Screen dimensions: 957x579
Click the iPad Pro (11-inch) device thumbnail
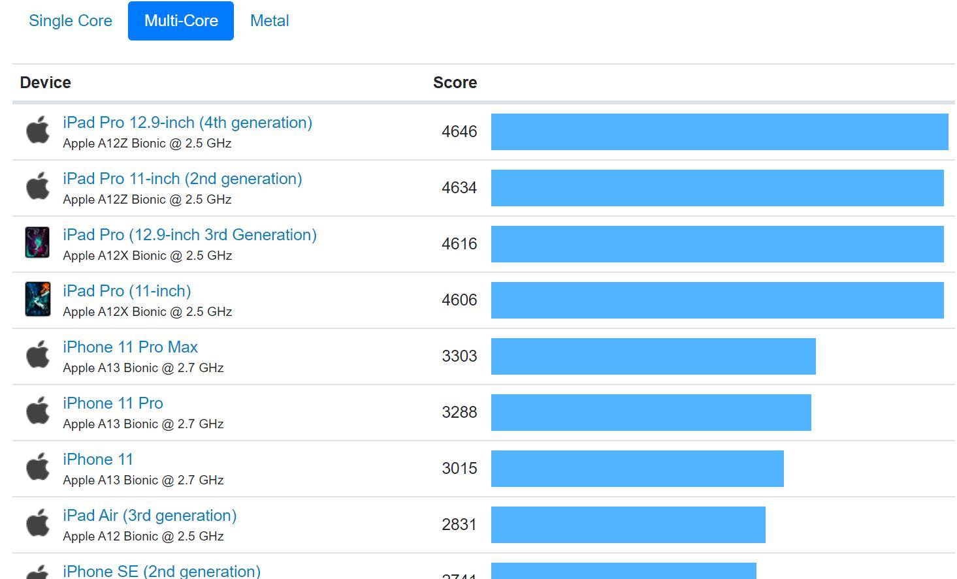(38, 299)
